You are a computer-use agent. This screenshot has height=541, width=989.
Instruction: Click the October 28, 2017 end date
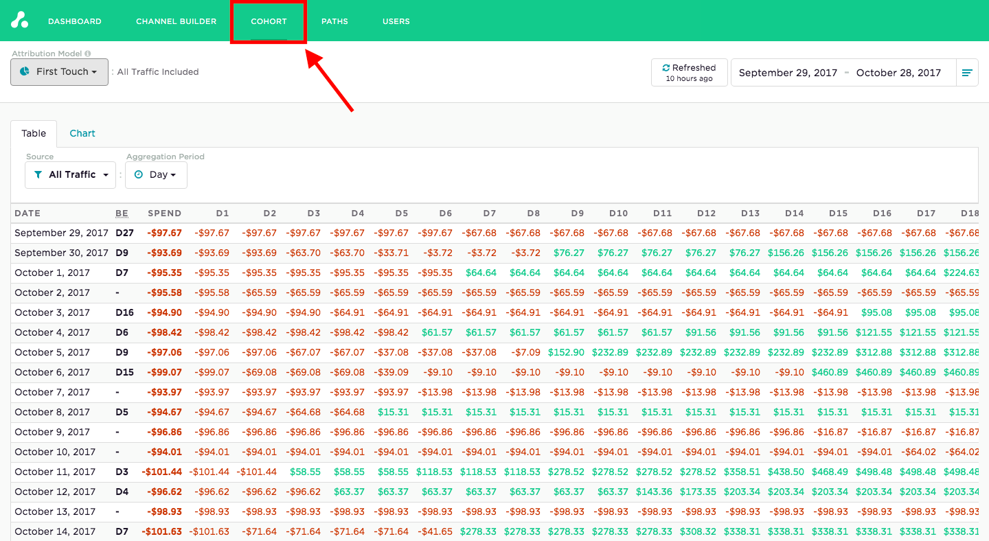click(x=898, y=73)
